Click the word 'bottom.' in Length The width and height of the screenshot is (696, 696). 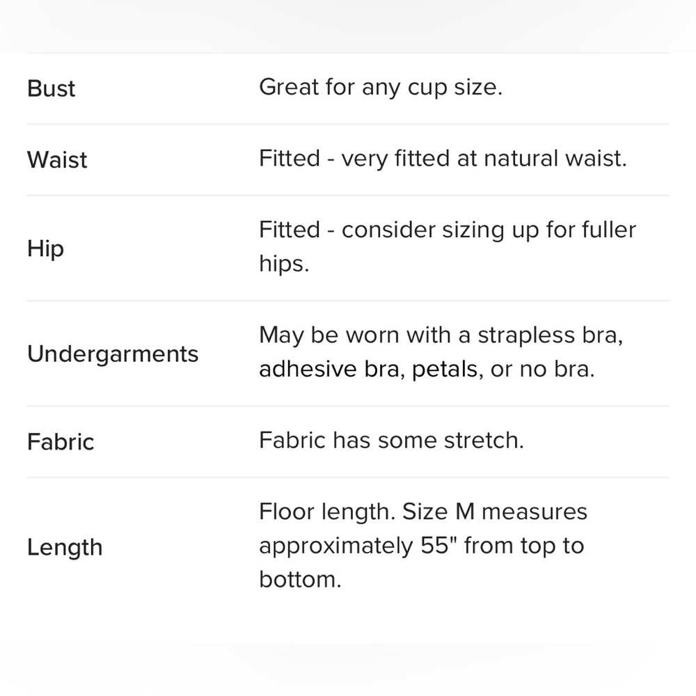pos(300,580)
